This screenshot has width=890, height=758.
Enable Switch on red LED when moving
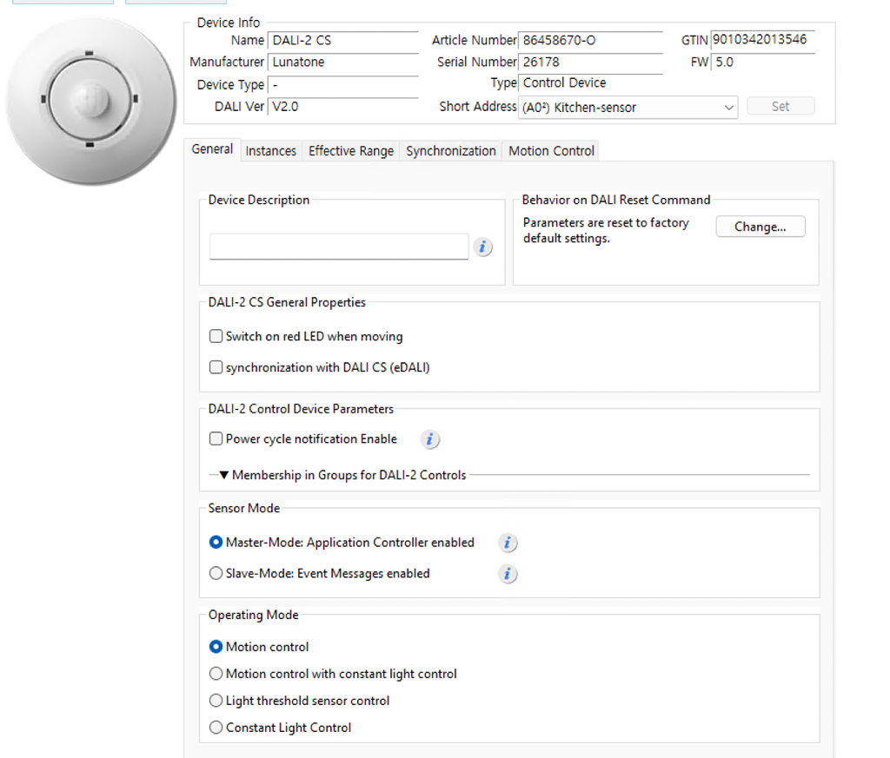tap(216, 337)
